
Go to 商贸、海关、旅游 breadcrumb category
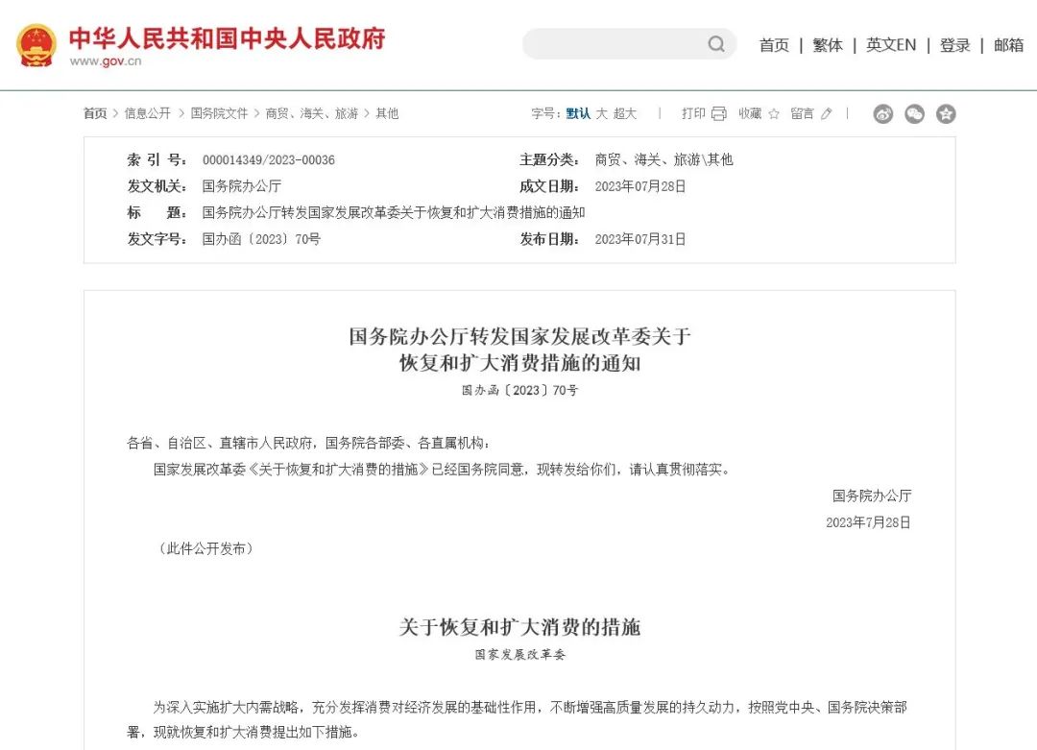(311, 113)
